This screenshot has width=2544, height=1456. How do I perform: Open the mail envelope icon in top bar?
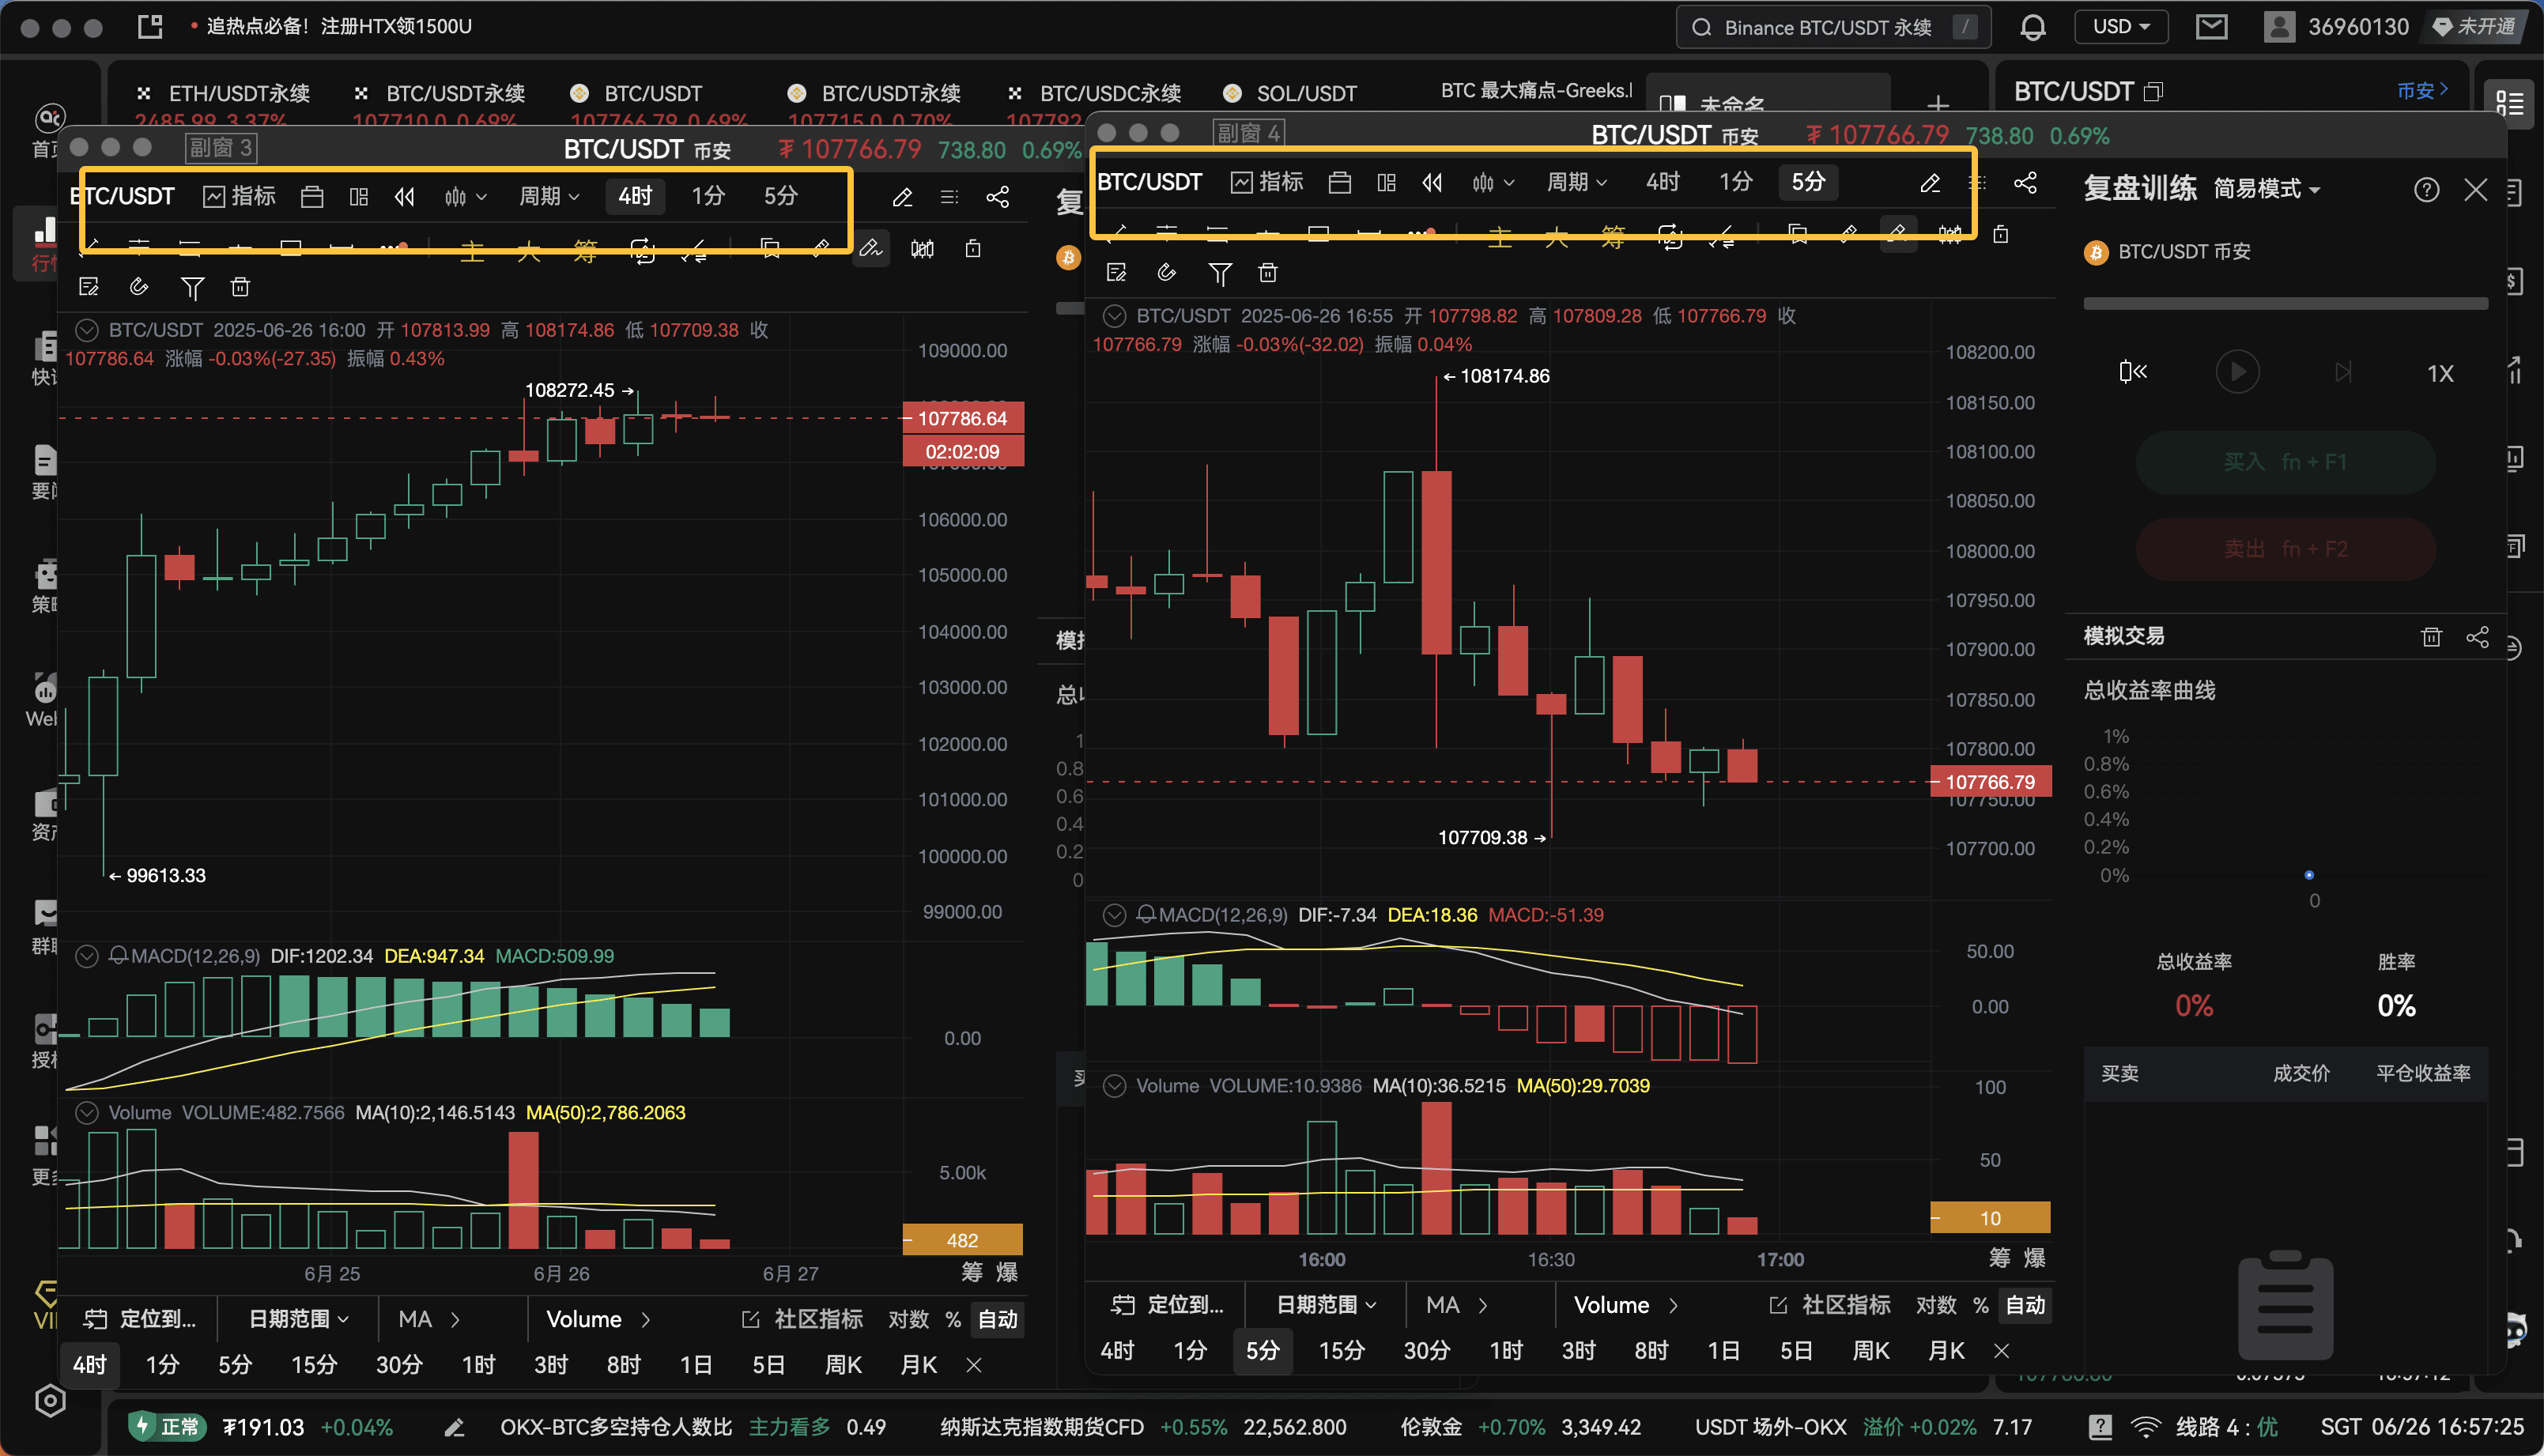2211,27
